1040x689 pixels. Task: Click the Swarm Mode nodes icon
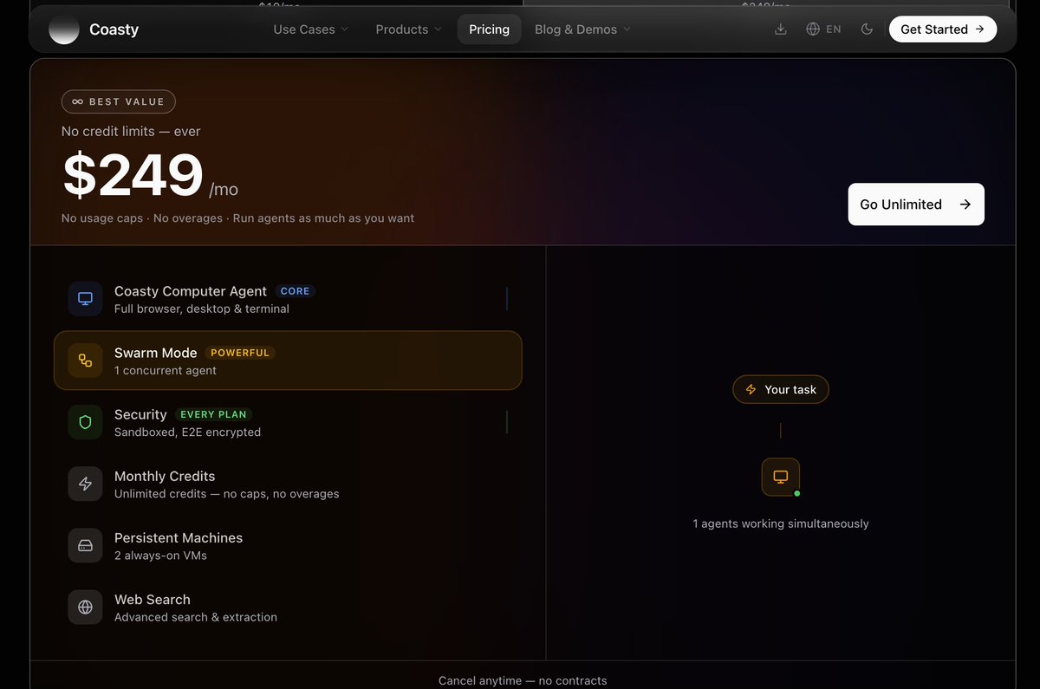85,361
